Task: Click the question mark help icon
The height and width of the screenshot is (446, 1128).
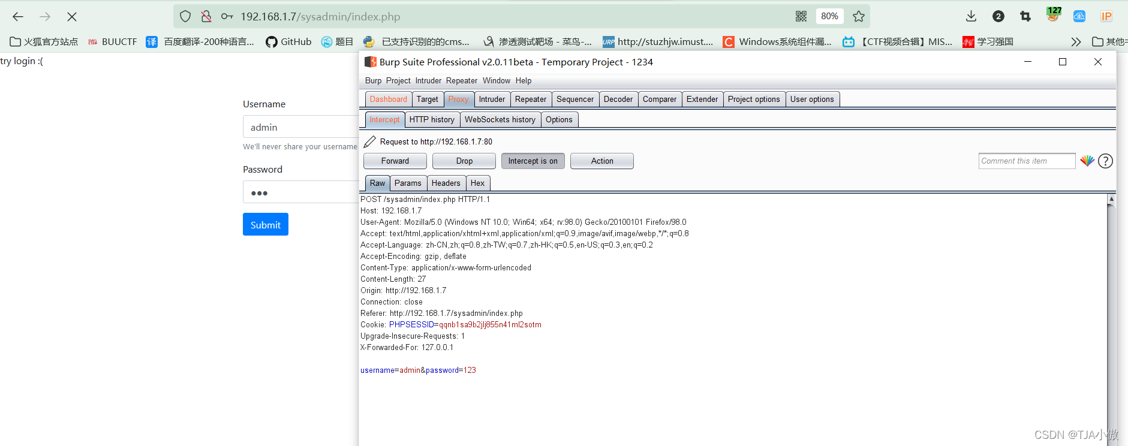Action: click(x=1106, y=161)
